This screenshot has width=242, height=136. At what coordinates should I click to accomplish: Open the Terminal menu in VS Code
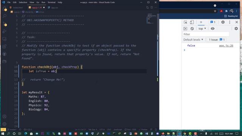tap(51, 2)
